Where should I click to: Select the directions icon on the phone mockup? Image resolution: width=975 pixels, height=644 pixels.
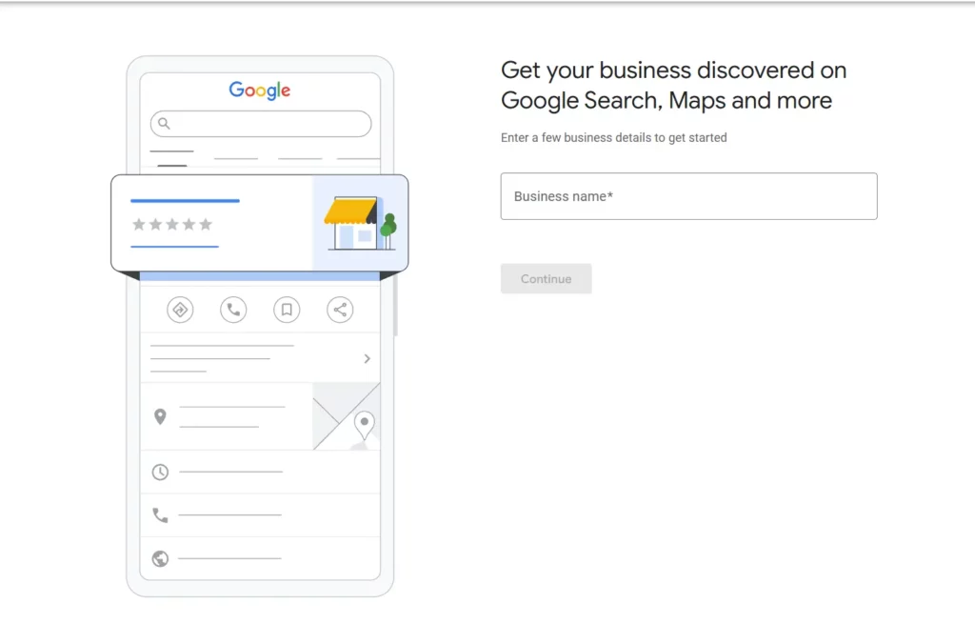click(x=180, y=310)
